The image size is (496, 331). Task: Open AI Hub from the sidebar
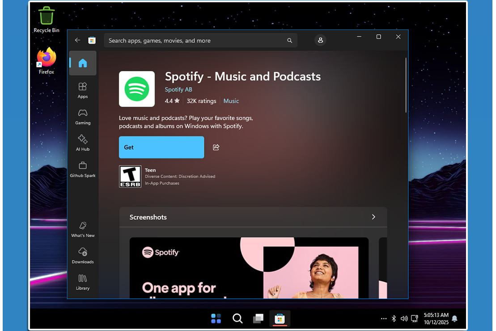tap(83, 142)
